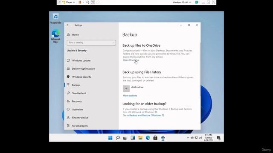Screen dimensions: 273x153
Task: Click the Settings page vertical scrollbar
Action: pyautogui.click(x=200, y=69)
